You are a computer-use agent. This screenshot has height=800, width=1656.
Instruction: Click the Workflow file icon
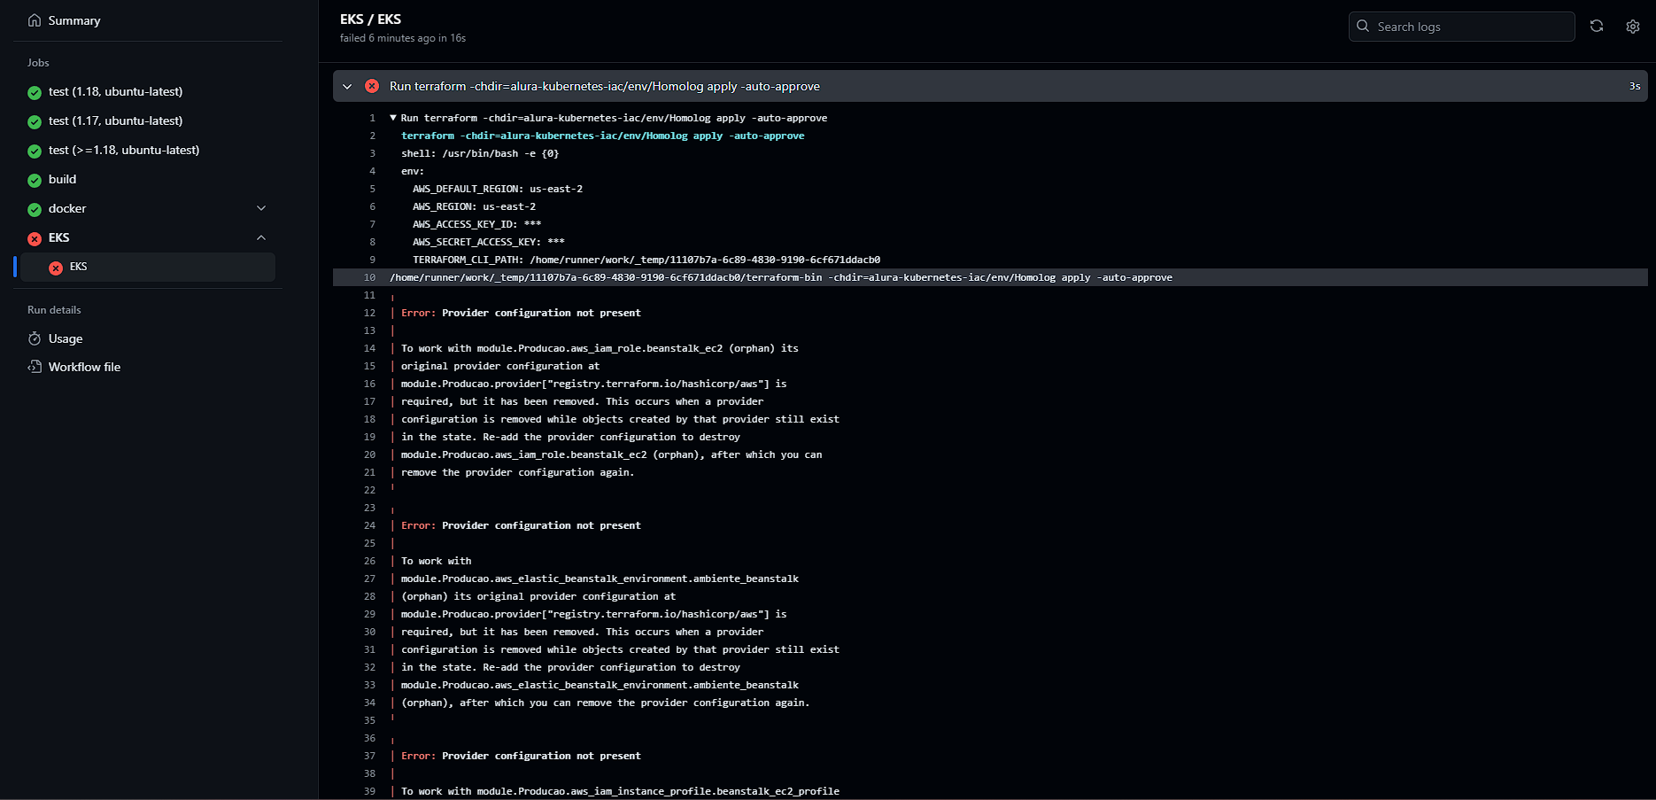pyautogui.click(x=35, y=367)
